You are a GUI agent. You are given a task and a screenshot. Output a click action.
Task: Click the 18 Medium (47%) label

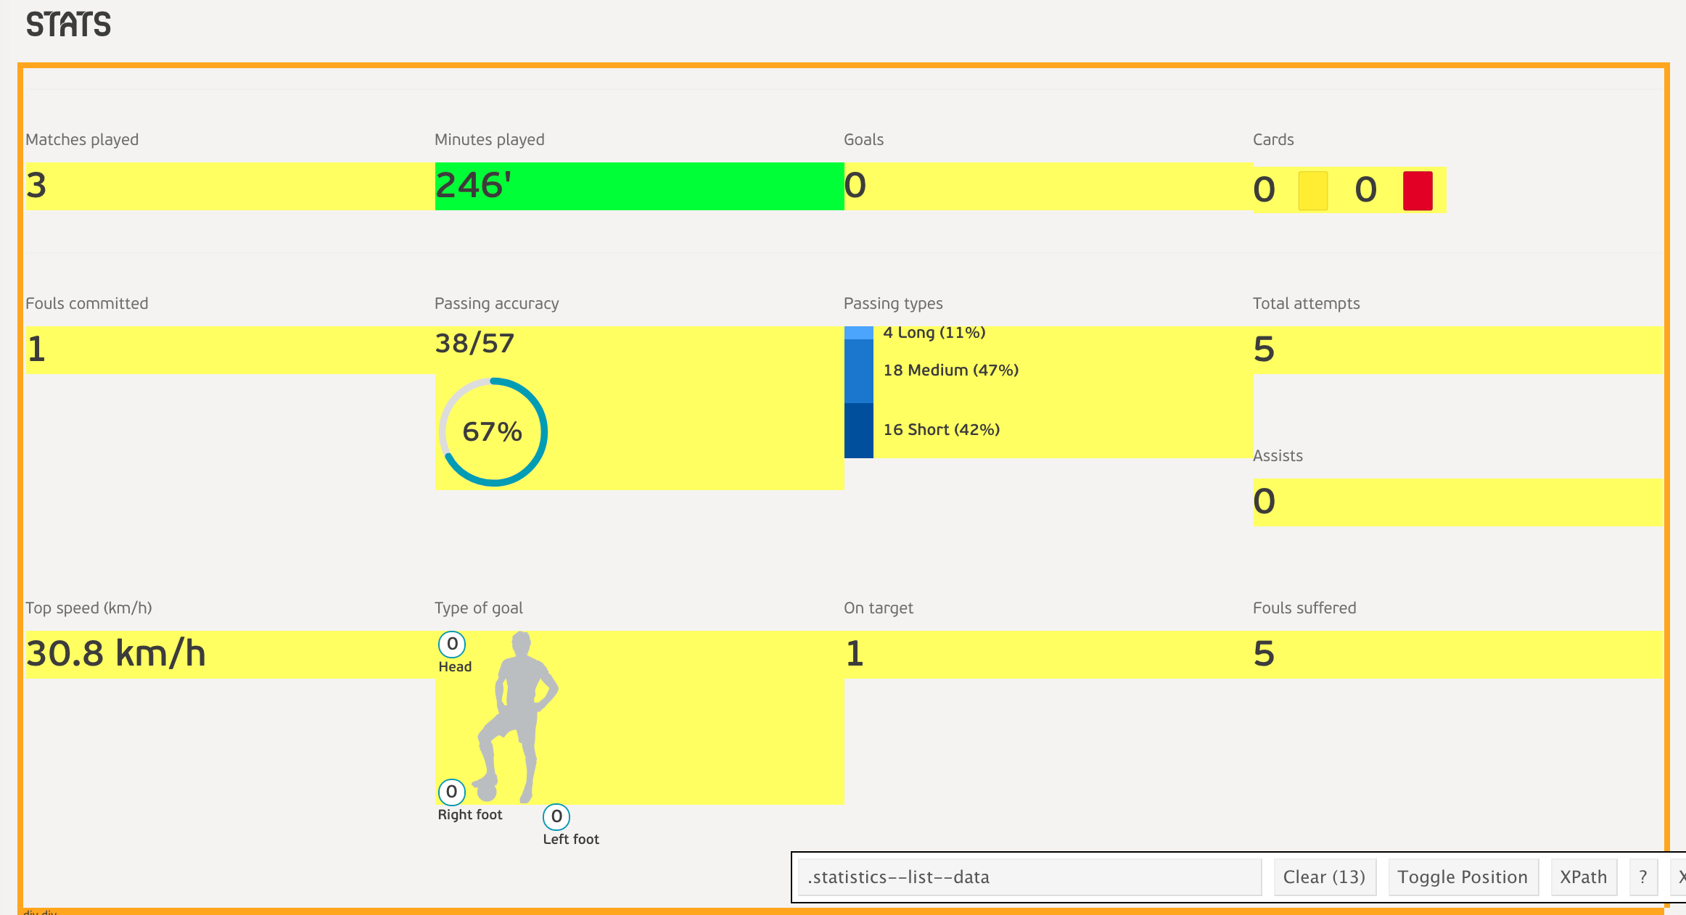[951, 370]
